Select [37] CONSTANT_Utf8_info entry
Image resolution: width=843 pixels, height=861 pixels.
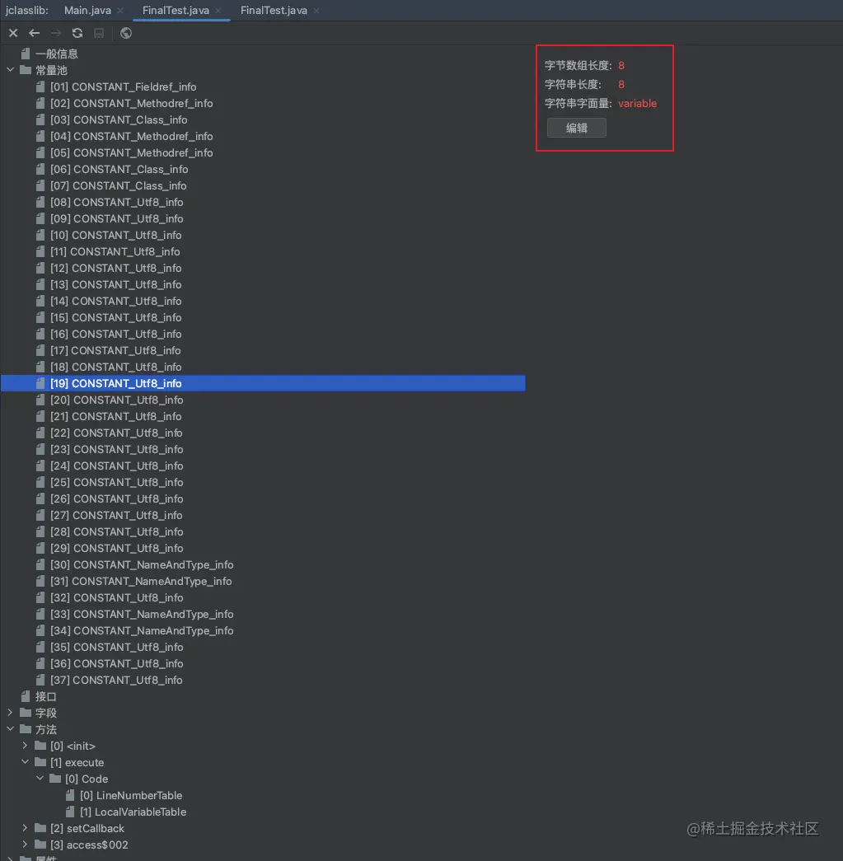coord(116,680)
